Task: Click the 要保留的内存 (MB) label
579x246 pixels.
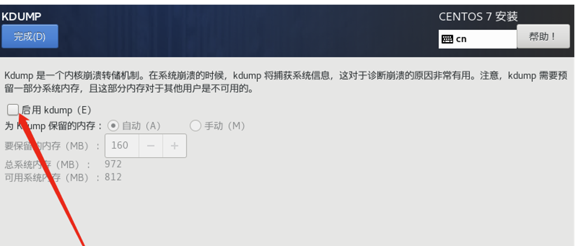Action: (x=52, y=146)
